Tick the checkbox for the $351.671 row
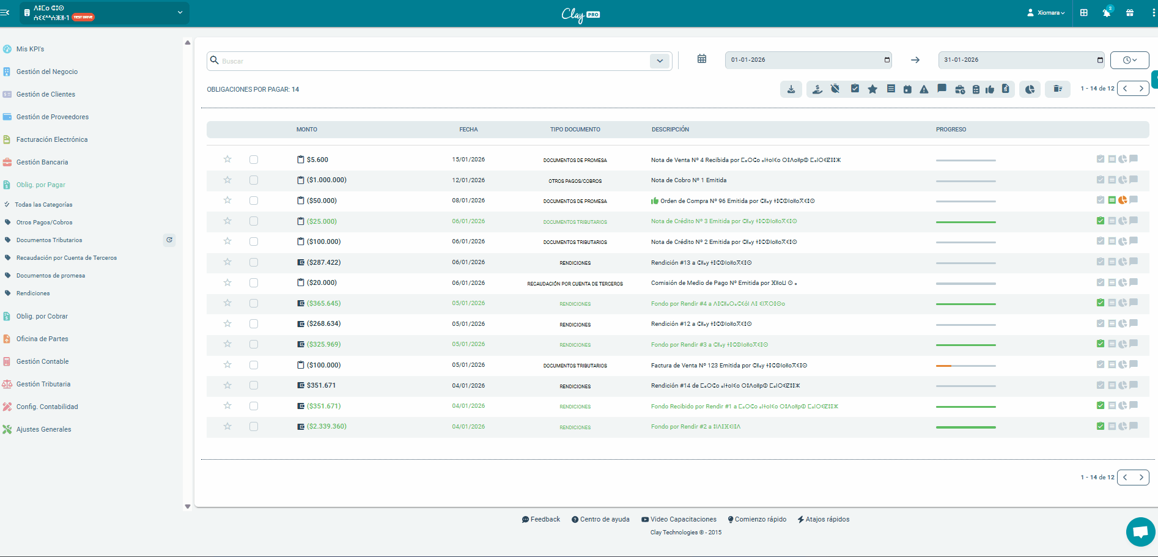This screenshot has width=1158, height=557. [254, 385]
